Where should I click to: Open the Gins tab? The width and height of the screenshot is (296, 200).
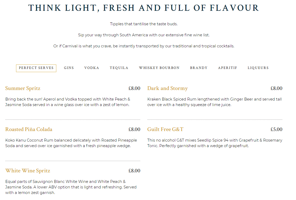coord(69,68)
